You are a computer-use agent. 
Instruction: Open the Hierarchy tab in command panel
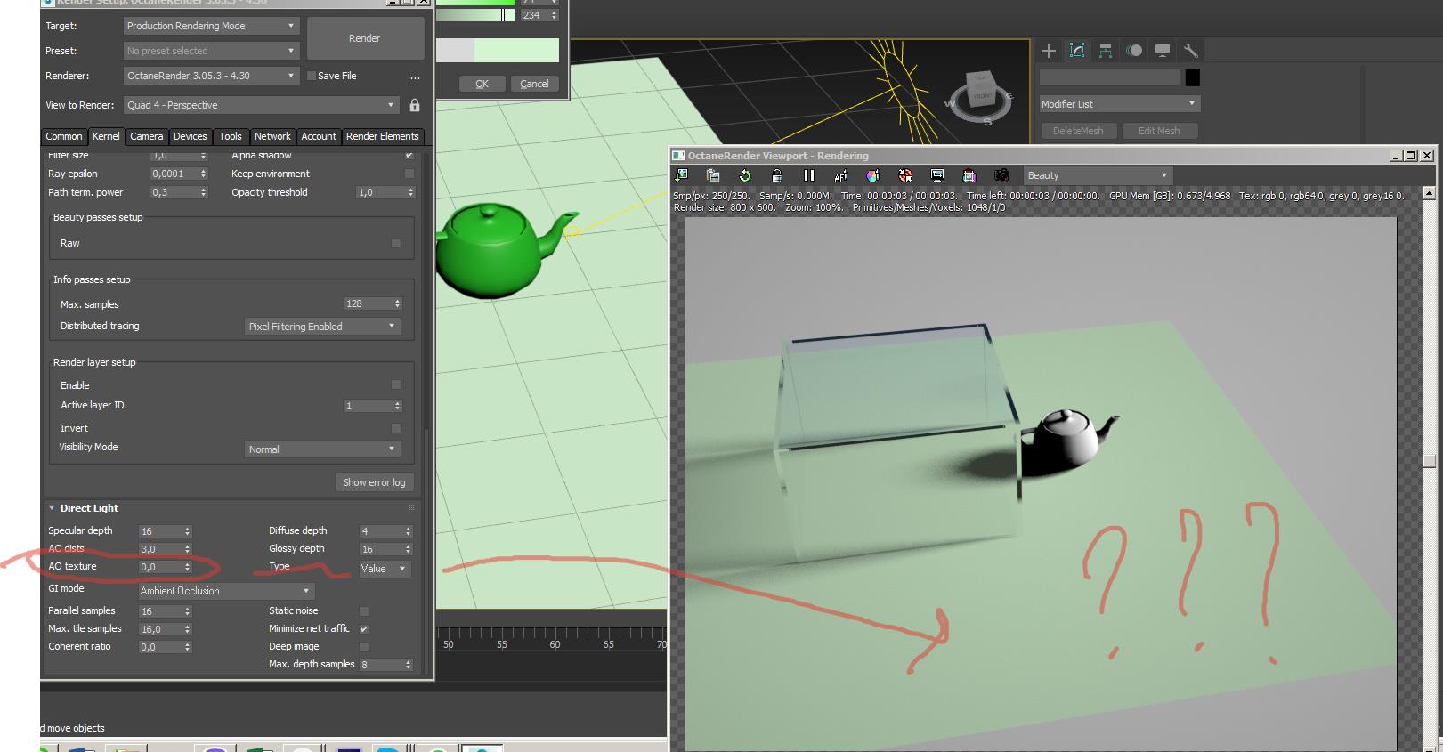[x=1106, y=51]
